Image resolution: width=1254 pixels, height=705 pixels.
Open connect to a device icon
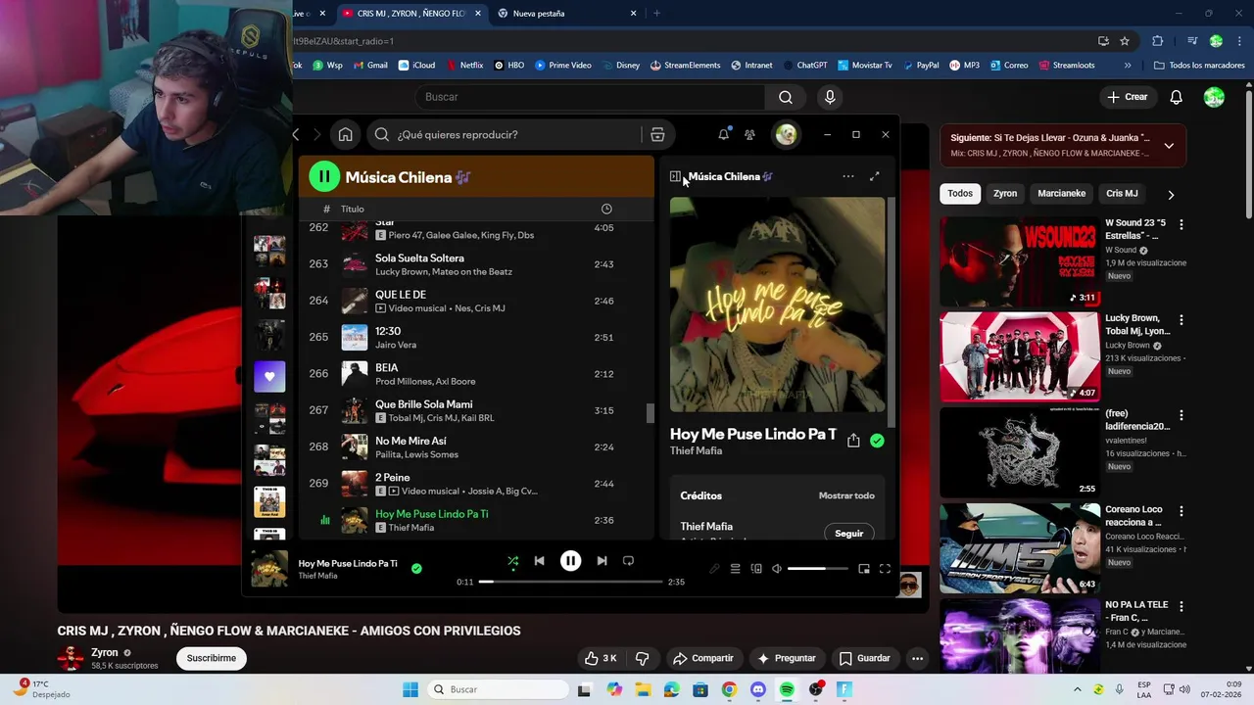click(756, 569)
